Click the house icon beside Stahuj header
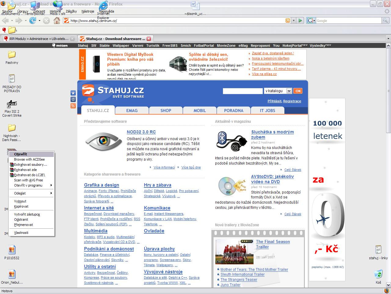Image resolution: width=391 pixels, height=294 pixels. click(73, 99)
